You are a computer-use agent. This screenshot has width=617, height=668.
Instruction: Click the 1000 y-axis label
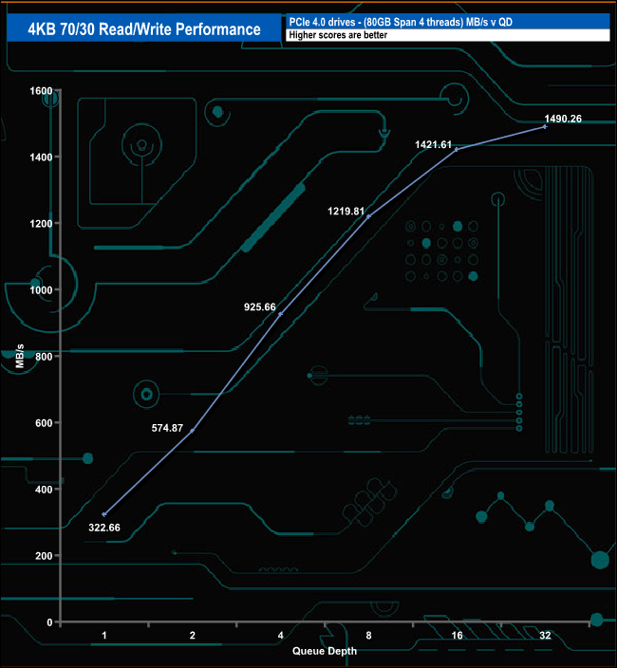[41, 290]
